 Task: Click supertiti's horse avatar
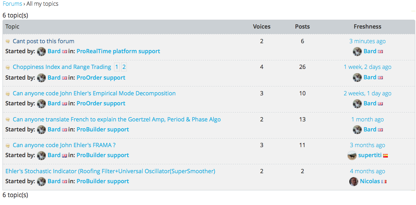[x=352, y=155]
